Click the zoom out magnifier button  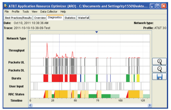pyautogui.click(x=159, y=69)
